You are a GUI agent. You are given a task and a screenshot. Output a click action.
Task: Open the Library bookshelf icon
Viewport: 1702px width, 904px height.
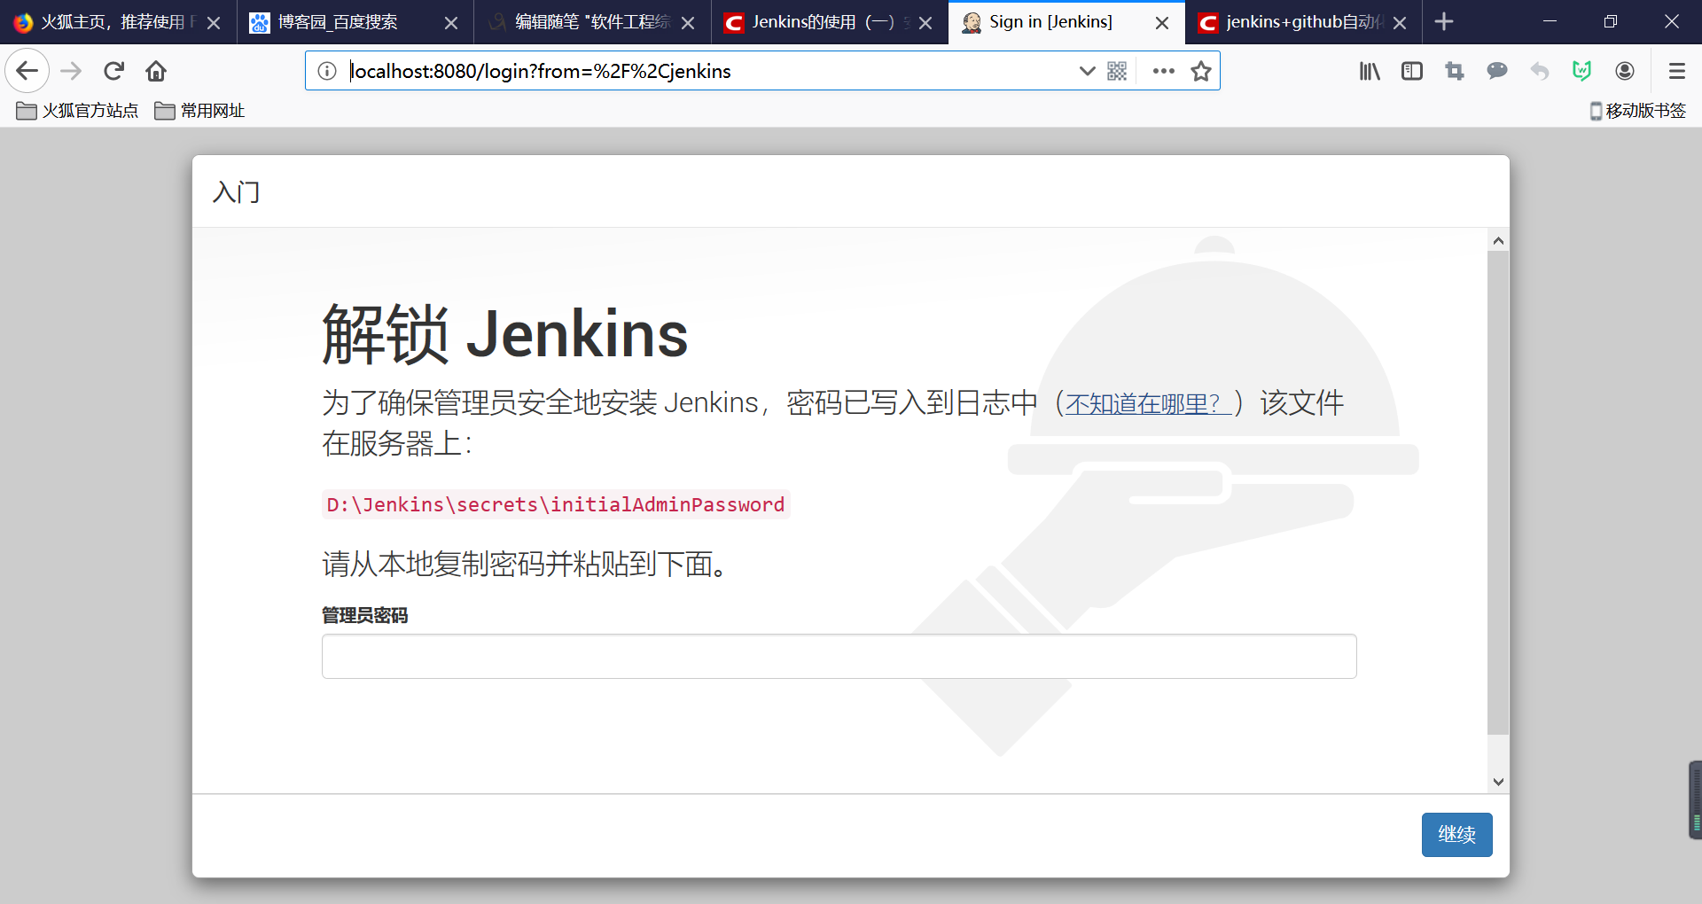[x=1370, y=71]
